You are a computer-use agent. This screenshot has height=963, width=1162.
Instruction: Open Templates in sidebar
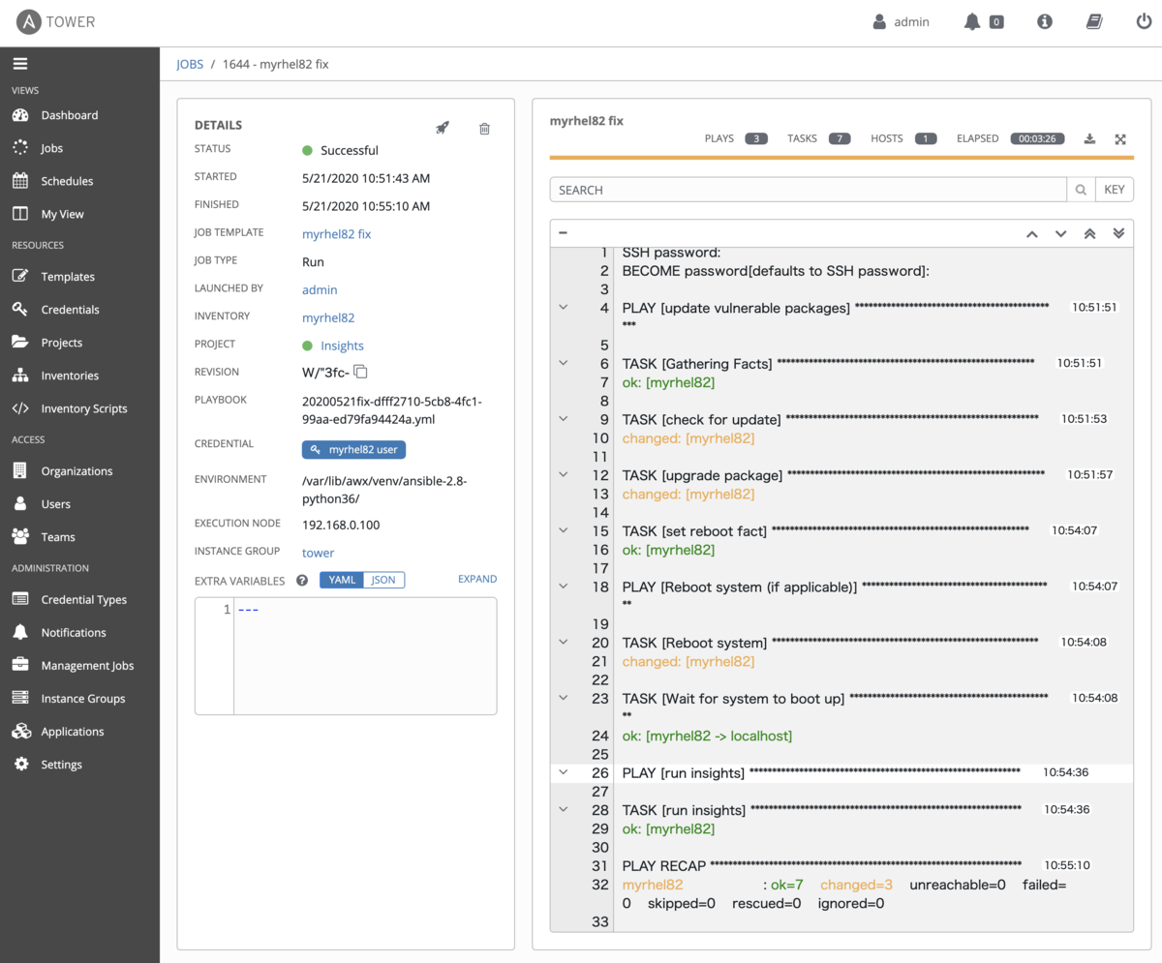tap(68, 277)
